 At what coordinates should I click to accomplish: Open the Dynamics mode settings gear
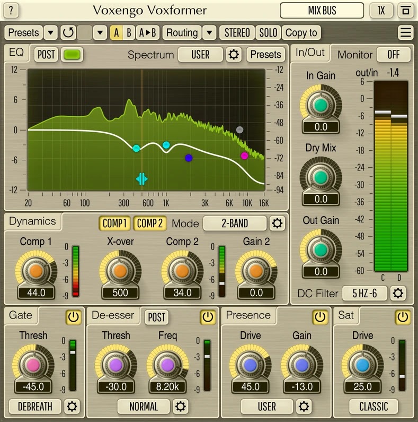(x=277, y=223)
